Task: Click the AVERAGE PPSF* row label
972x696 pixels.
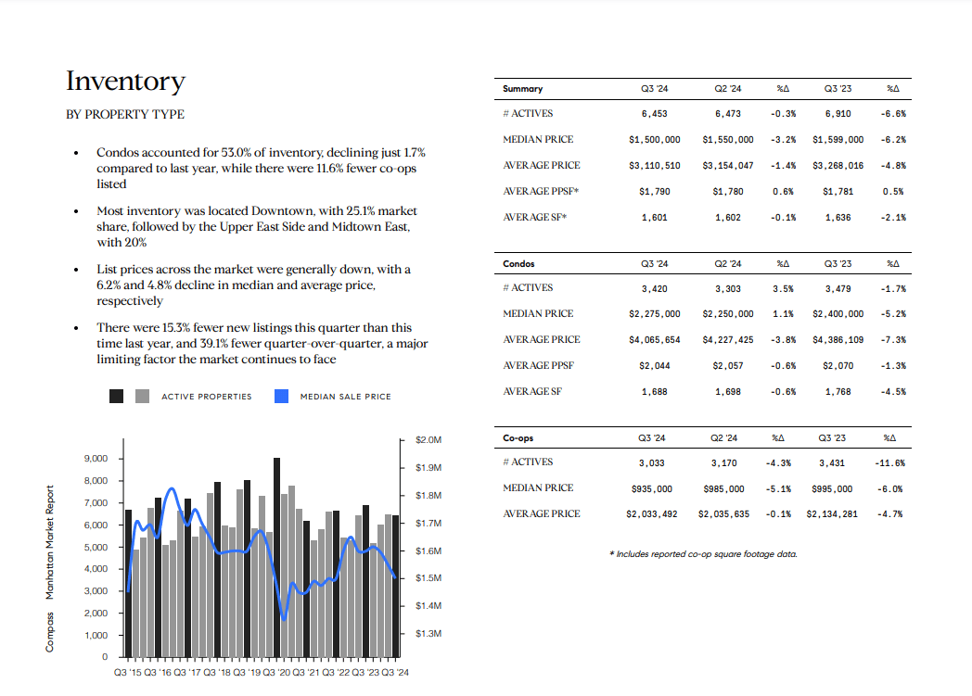Action: (541, 191)
